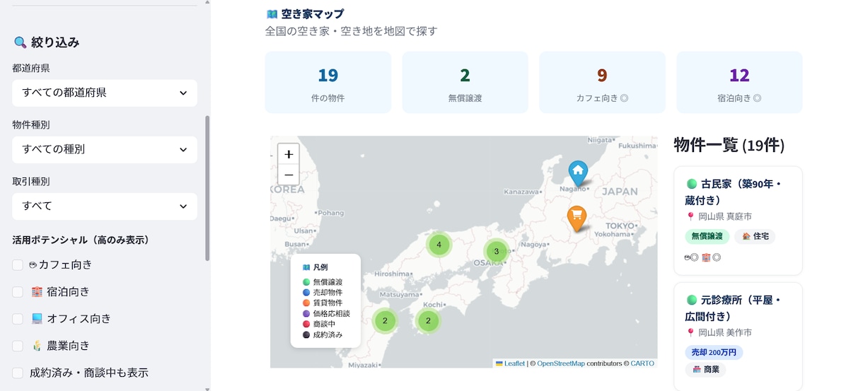863x391 pixels.
Task: Enable the 宿泊向き checkbox
Action: pos(18,292)
